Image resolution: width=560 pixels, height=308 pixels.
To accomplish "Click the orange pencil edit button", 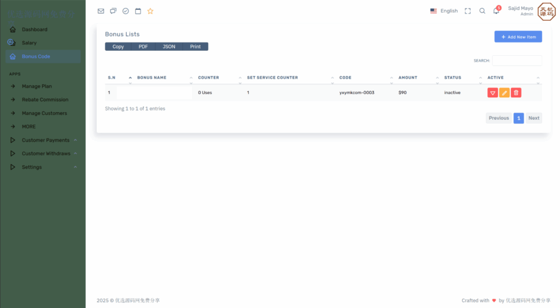I will click(504, 93).
